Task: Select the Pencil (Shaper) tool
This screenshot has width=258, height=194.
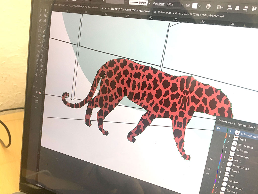Action: point(39,35)
